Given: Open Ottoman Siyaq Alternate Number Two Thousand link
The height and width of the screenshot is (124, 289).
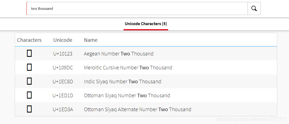Looking at the screenshot, I should pyautogui.click(x=137, y=110).
